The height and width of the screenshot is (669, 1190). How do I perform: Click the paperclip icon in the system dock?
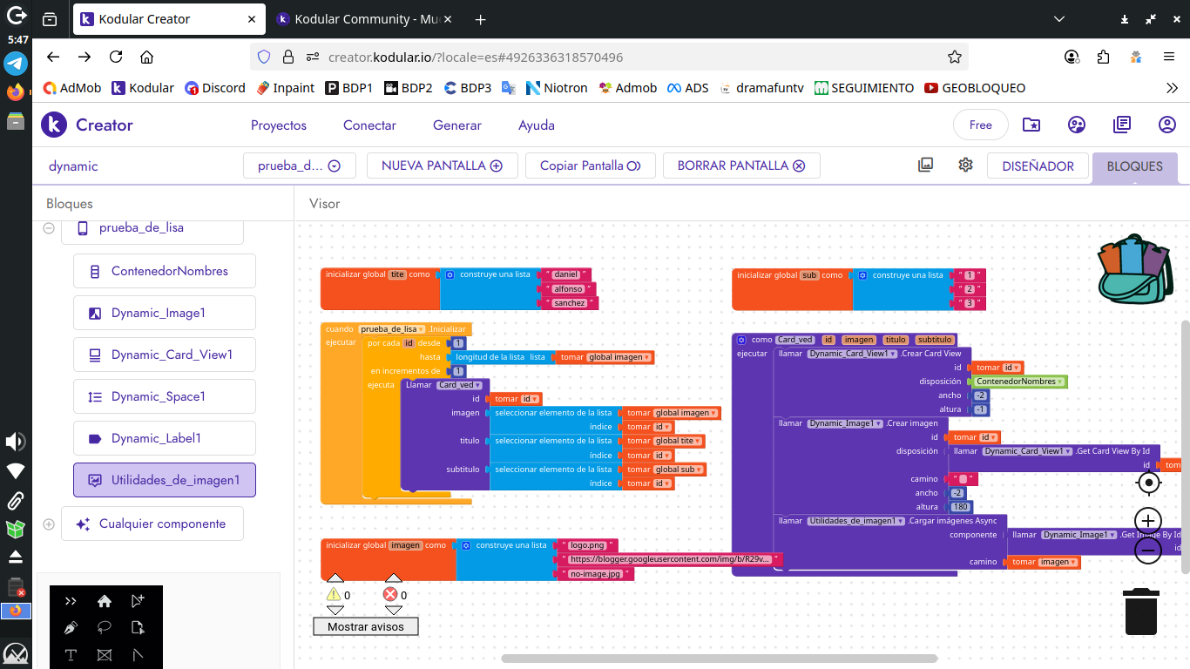click(16, 501)
